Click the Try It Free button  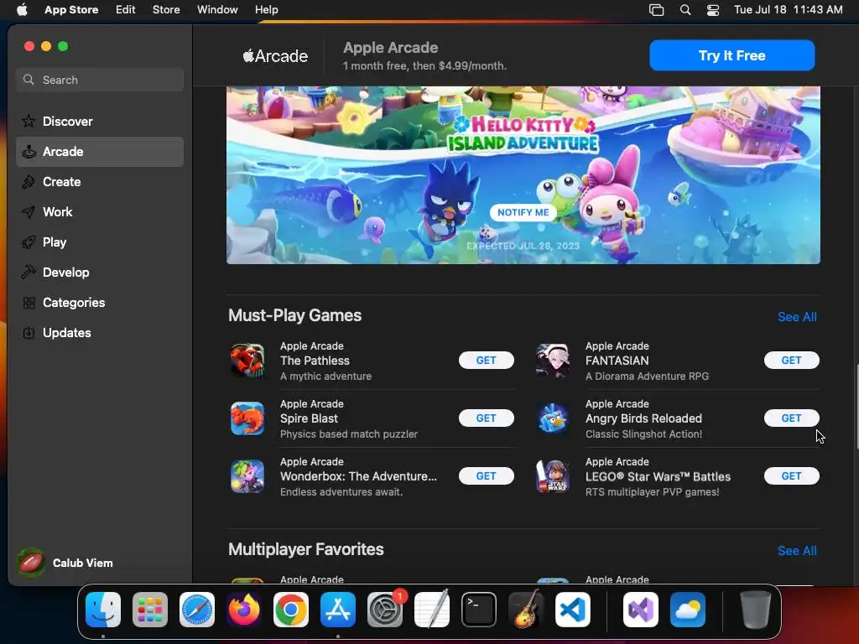click(731, 55)
